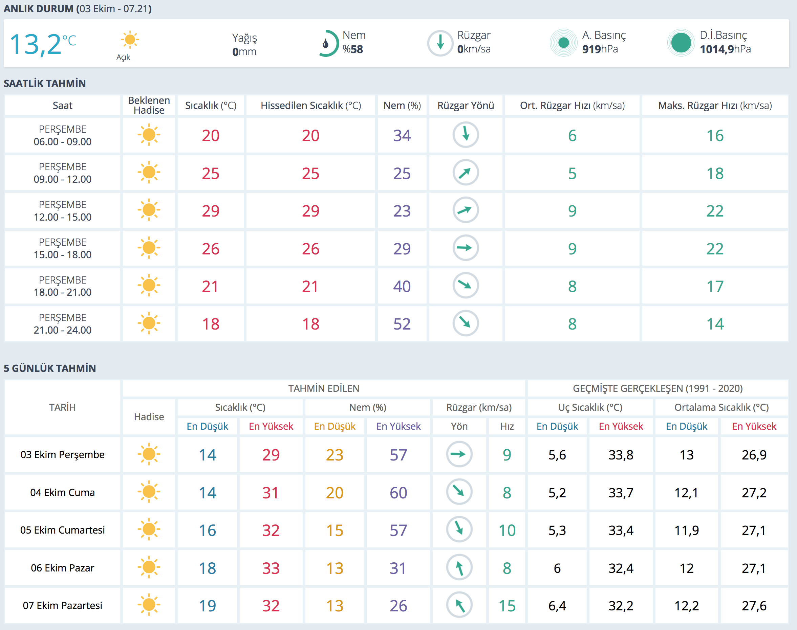
Task: Click the A. Basınç pressure circle icon
Action: click(x=563, y=43)
